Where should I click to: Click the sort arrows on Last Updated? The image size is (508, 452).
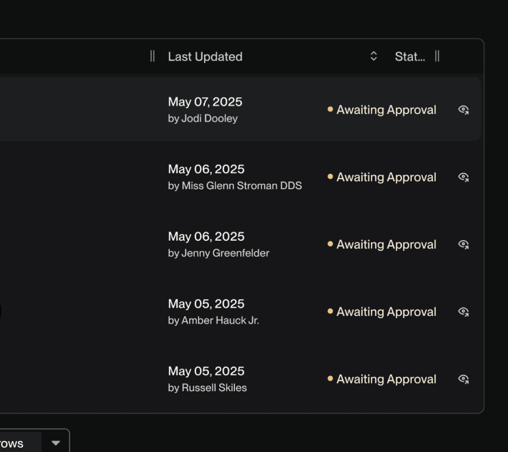tap(373, 56)
